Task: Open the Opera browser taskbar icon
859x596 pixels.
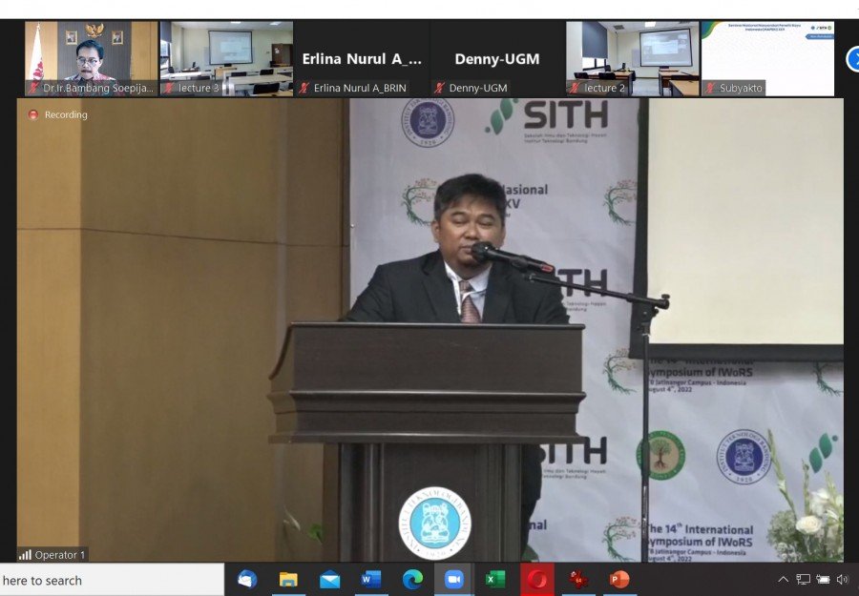Action: [x=537, y=580]
